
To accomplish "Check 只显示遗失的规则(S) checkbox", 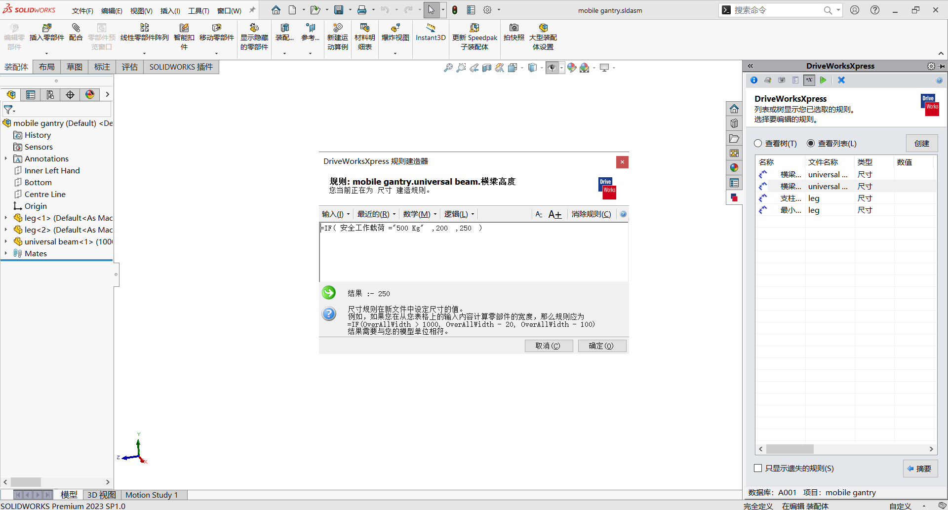I will coord(758,468).
